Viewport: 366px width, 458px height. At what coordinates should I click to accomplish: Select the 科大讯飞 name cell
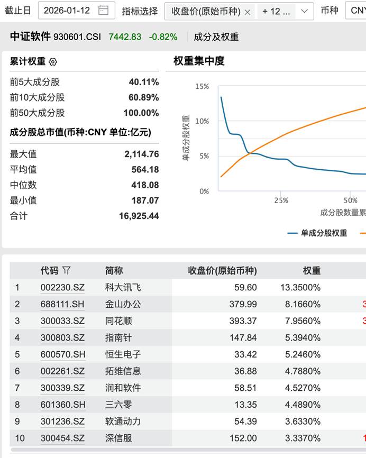123,287
